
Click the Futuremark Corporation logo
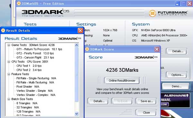[168, 13]
